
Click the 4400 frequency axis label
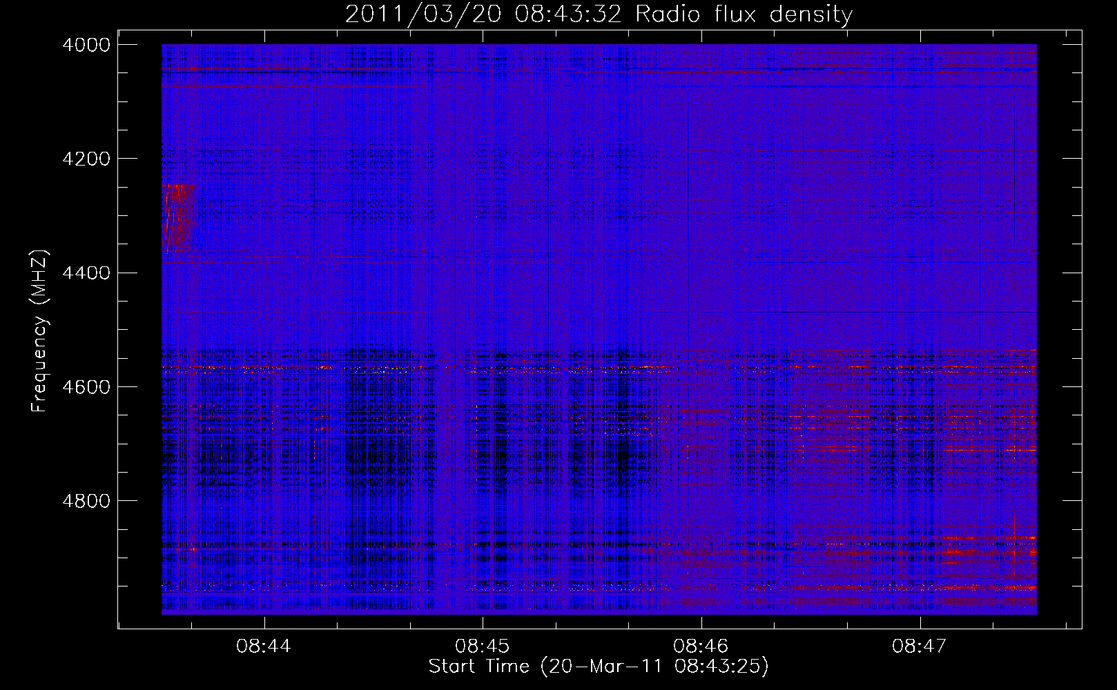[86, 273]
